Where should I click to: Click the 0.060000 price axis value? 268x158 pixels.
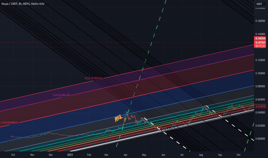click(x=260, y=99)
